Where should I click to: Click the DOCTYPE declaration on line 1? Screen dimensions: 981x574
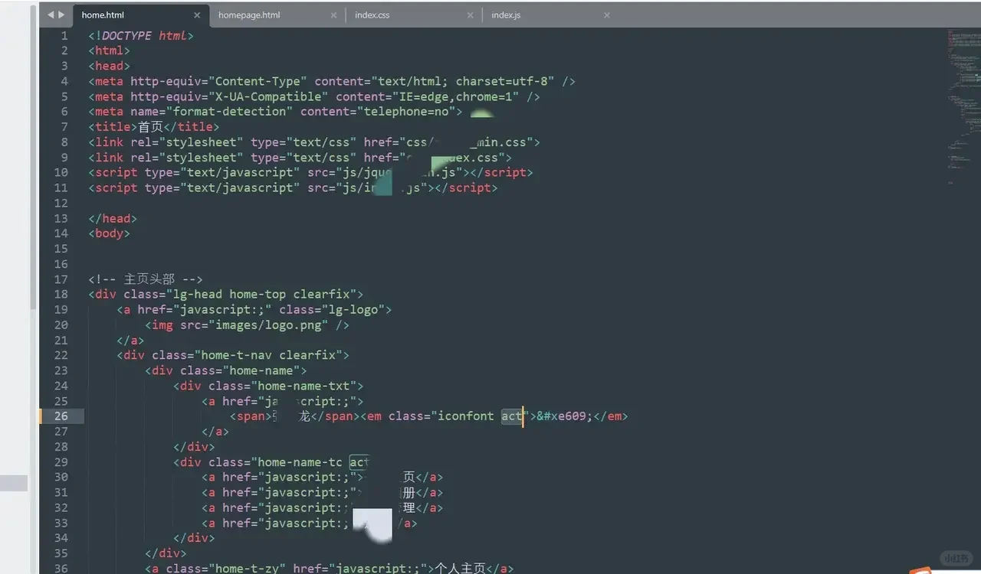[x=141, y=36]
